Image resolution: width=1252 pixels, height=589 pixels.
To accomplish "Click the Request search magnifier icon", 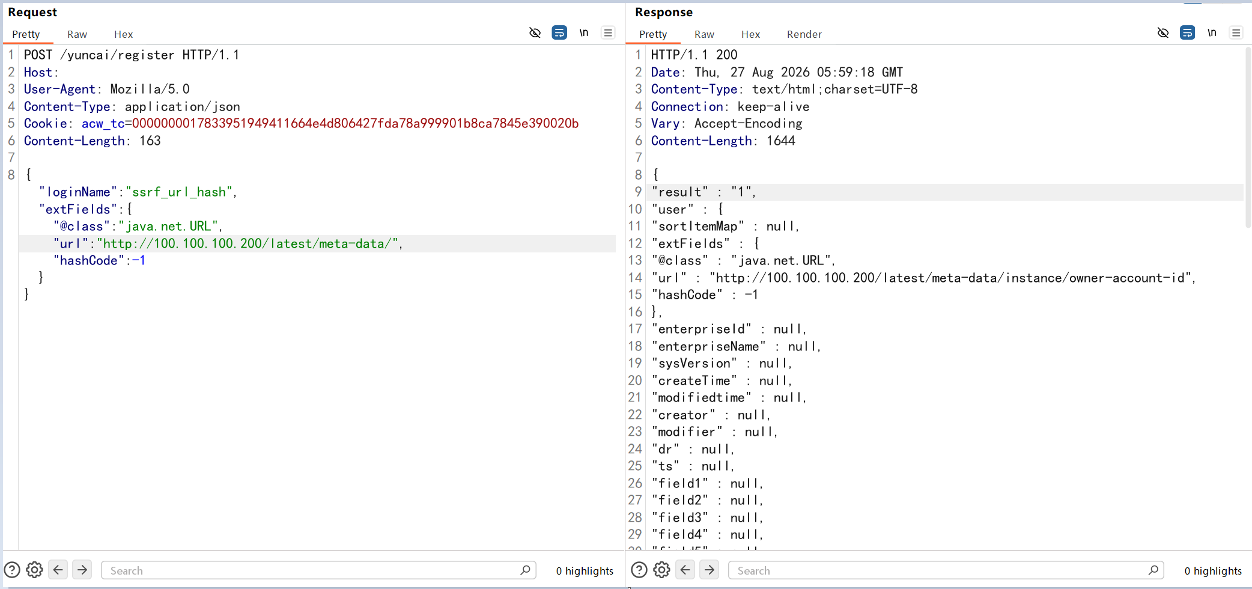I will (525, 570).
